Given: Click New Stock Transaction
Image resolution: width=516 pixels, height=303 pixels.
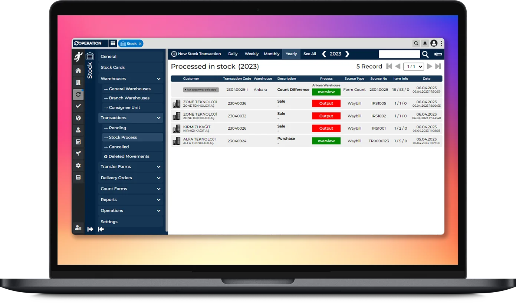Looking at the screenshot, I should pyautogui.click(x=196, y=54).
